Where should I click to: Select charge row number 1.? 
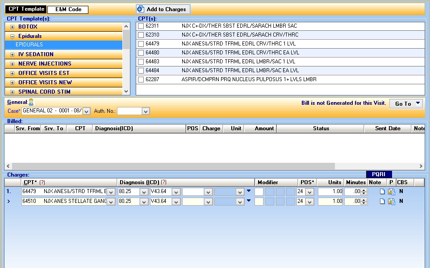point(9,191)
